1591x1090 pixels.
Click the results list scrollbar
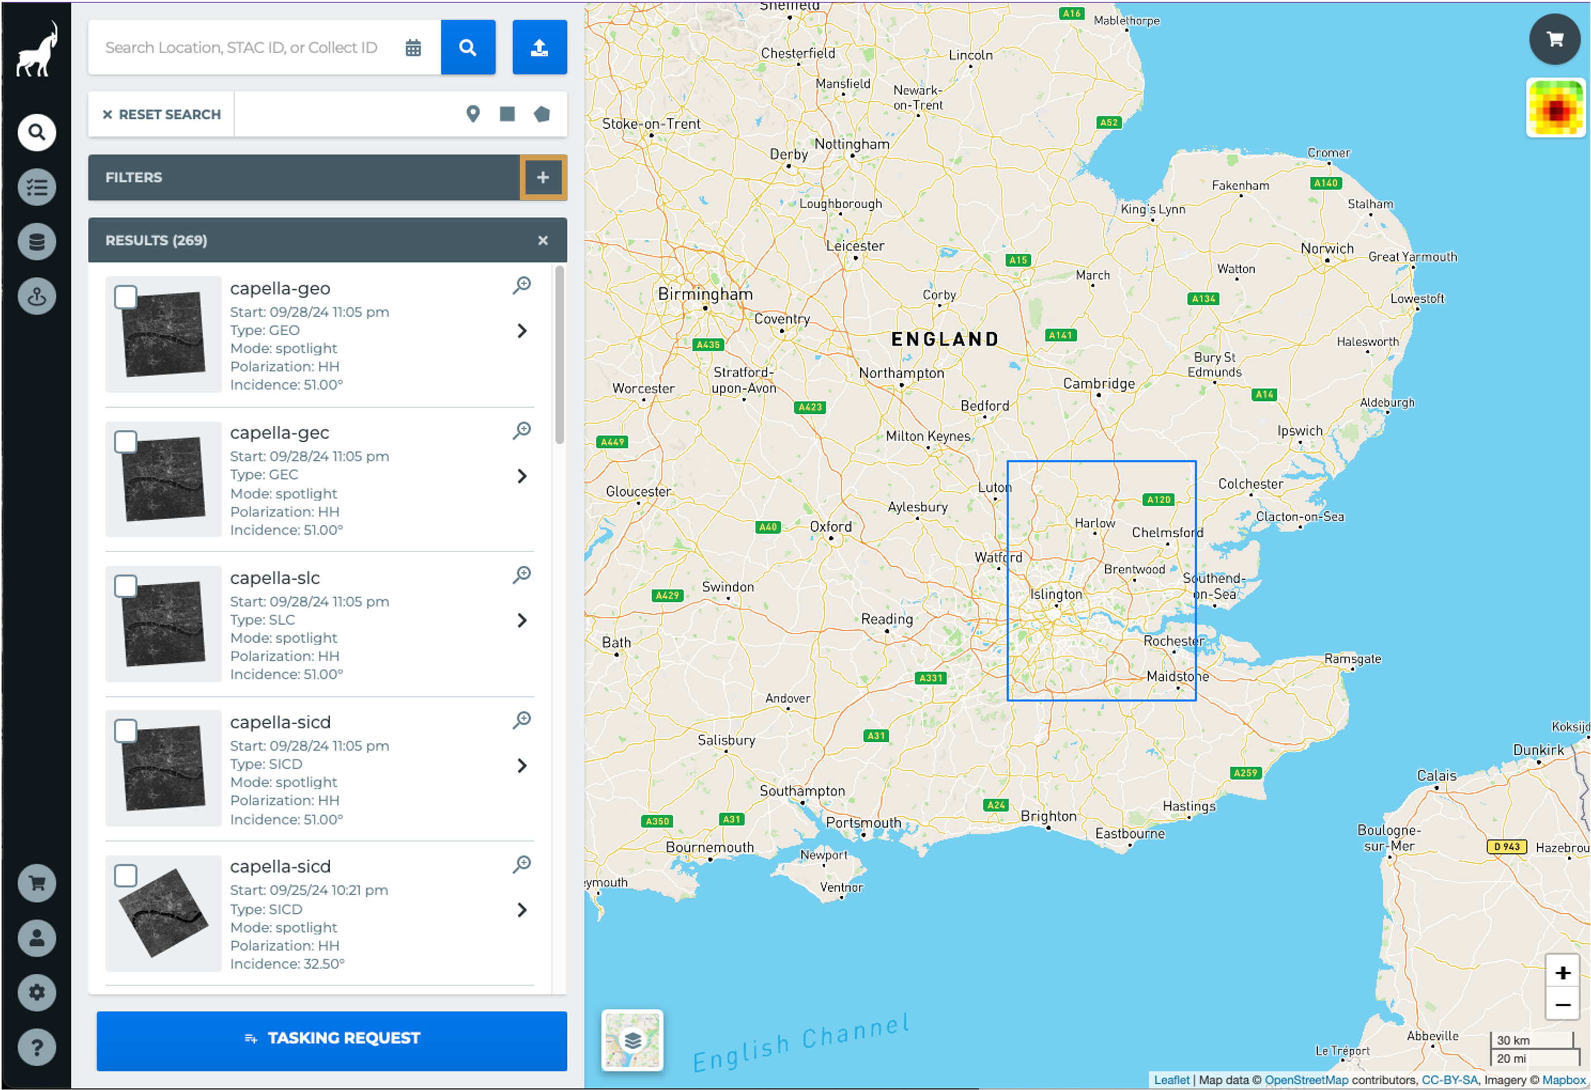[x=560, y=355]
